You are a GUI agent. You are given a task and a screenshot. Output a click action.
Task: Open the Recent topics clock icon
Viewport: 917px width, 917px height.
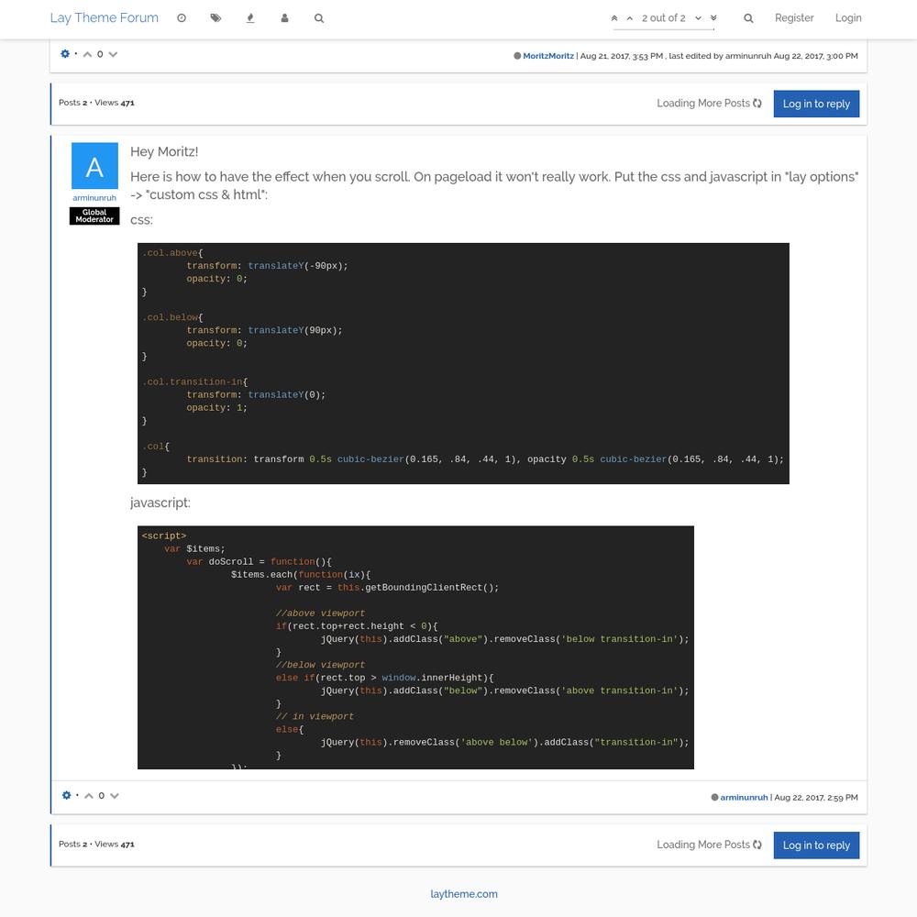tap(182, 18)
